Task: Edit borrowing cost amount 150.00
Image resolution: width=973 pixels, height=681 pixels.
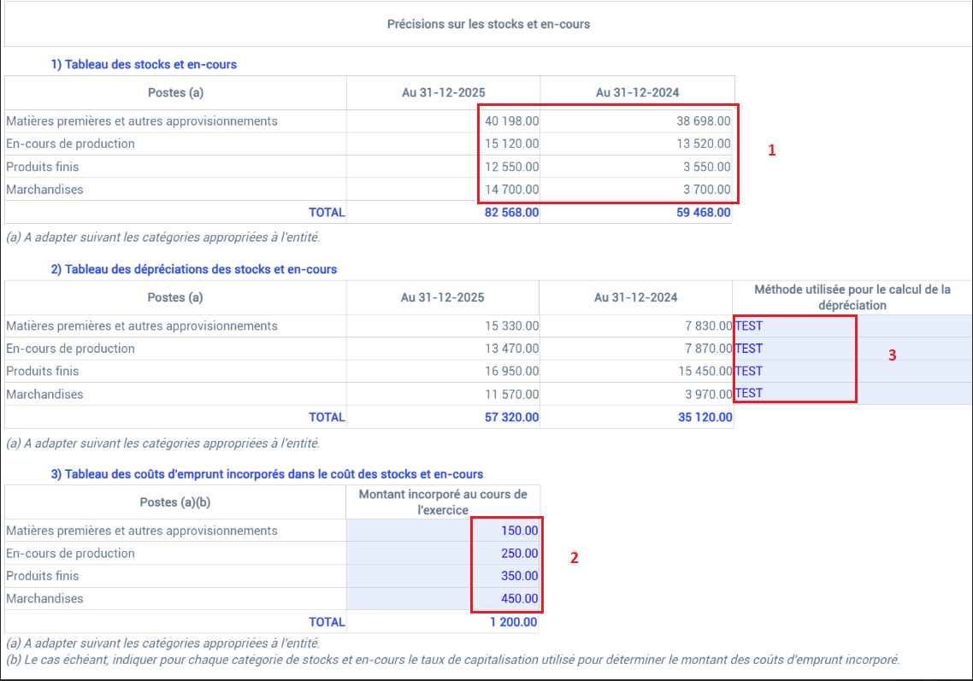Action: click(x=443, y=531)
